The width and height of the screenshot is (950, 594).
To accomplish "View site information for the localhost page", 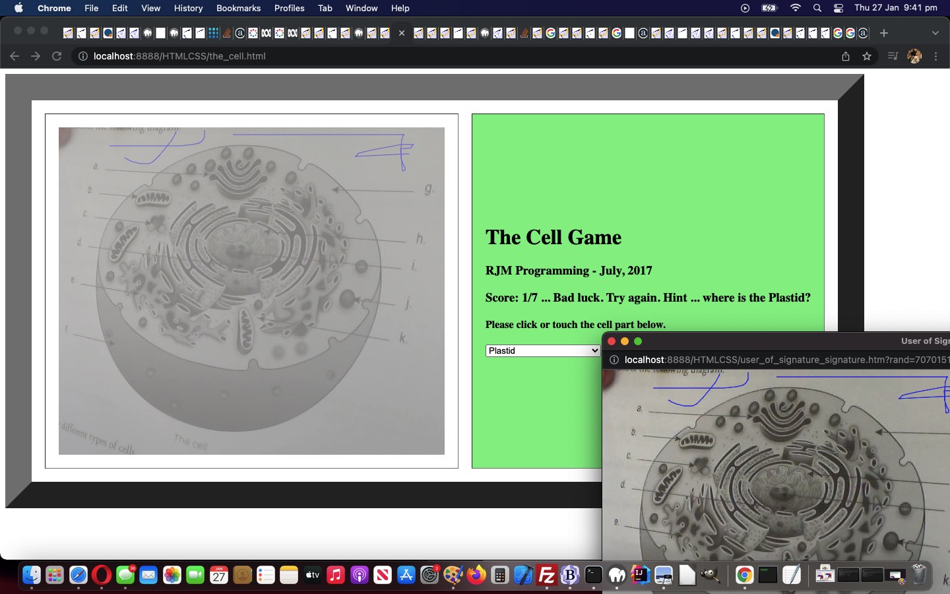I will point(83,57).
